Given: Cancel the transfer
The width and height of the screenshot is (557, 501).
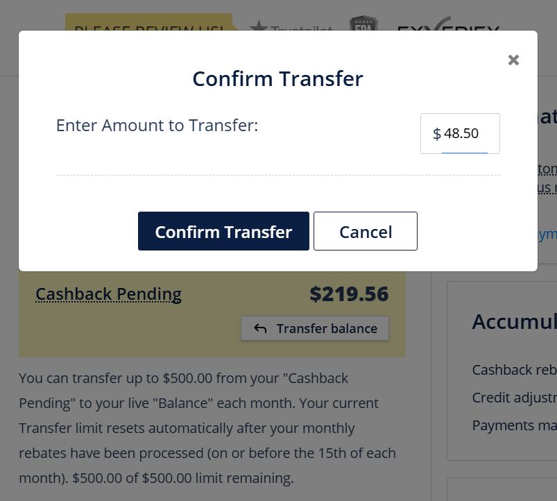Looking at the screenshot, I should pyautogui.click(x=365, y=231).
